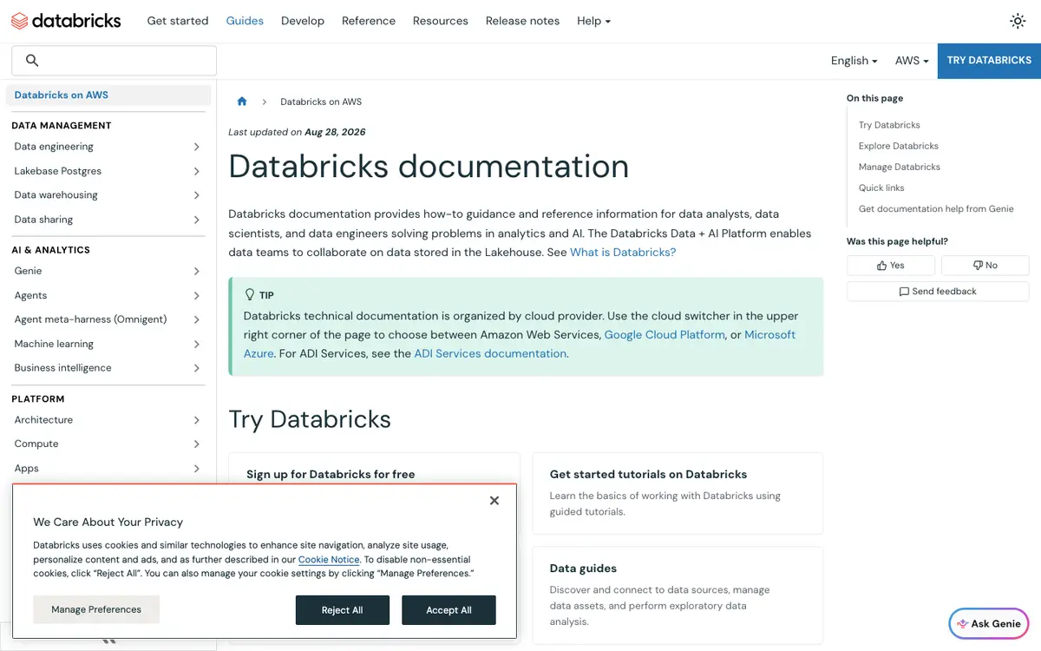Expand Agents sidebar chevron
1041x651 pixels.
[197, 295]
